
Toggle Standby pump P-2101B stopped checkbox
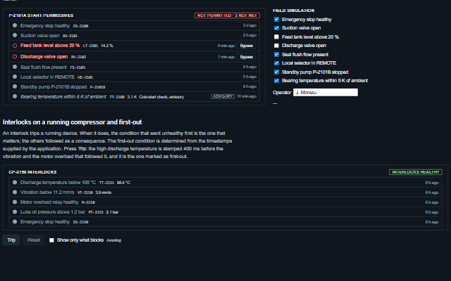coord(276,72)
